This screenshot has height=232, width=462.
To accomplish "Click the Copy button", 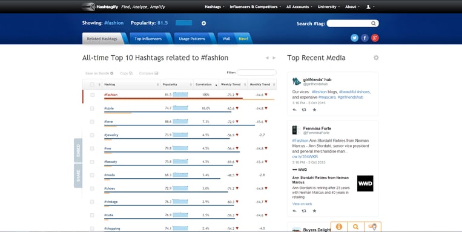I will point(126,73).
